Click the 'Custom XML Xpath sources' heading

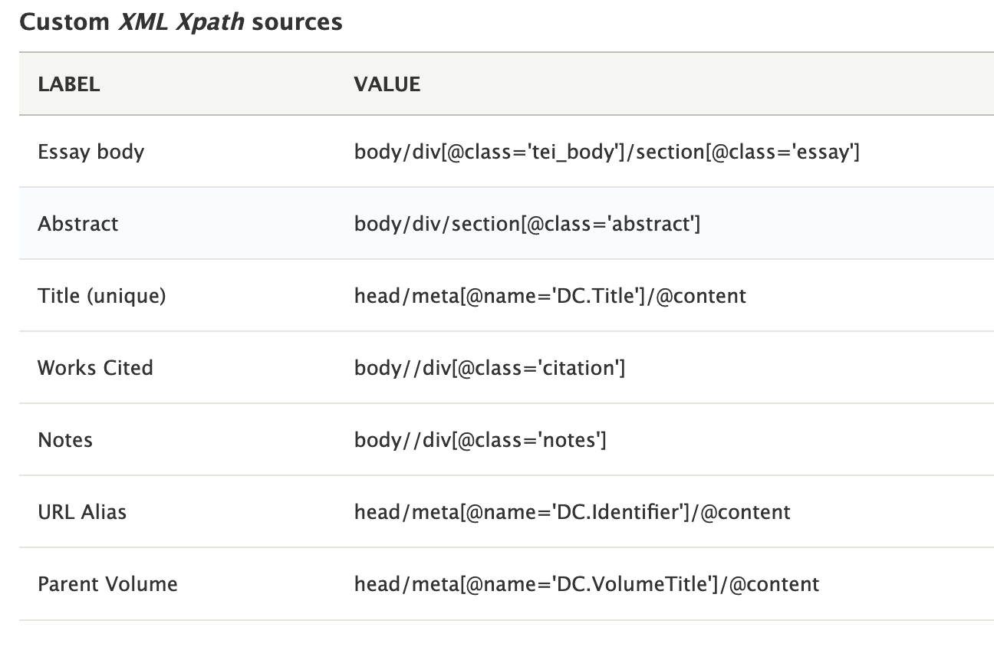point(181,21)
